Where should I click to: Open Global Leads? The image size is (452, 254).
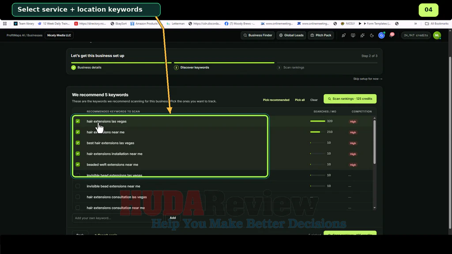click(291, 35)
